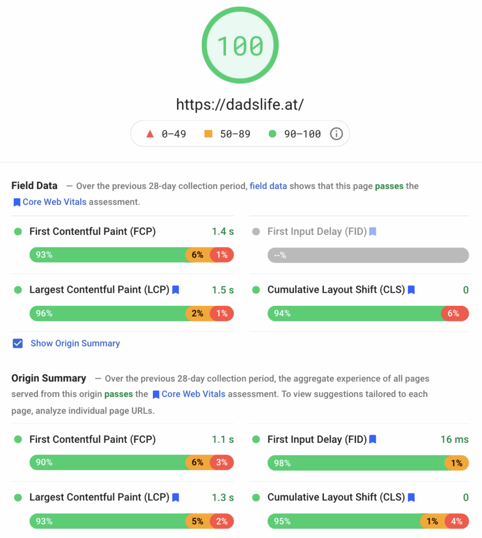Click the red triangle 0–49 legend icon
Screen dimensions: 482x538
[150, 134]
